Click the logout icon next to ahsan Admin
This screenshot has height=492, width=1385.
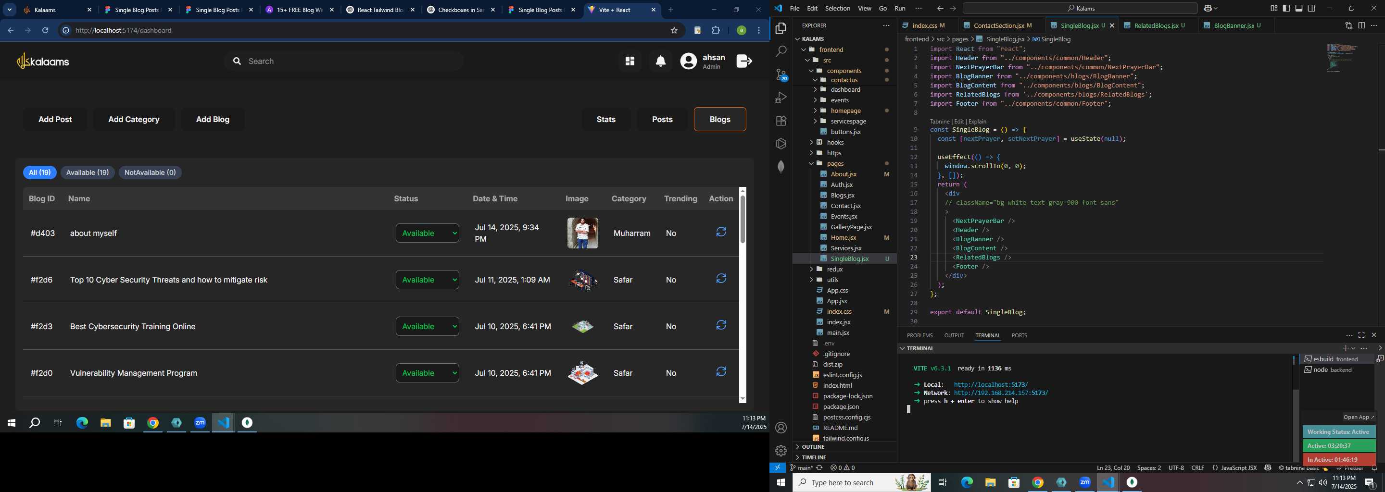[744, 61]
